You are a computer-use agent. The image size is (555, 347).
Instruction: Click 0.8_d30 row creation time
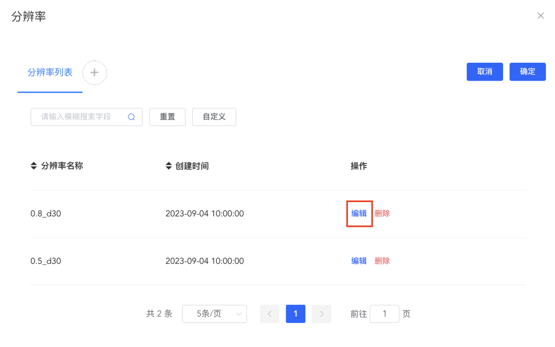205,213
